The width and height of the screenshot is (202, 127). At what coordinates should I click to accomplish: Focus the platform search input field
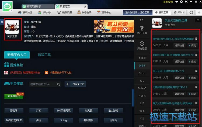coord(45,84)
